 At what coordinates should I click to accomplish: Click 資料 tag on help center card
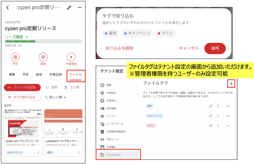[50, 153]
